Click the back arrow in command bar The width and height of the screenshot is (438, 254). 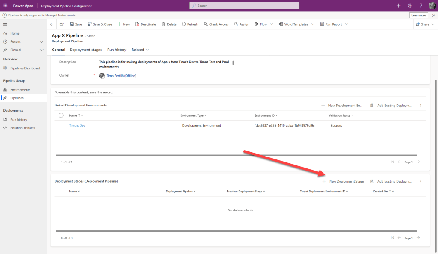click(52, 24)
